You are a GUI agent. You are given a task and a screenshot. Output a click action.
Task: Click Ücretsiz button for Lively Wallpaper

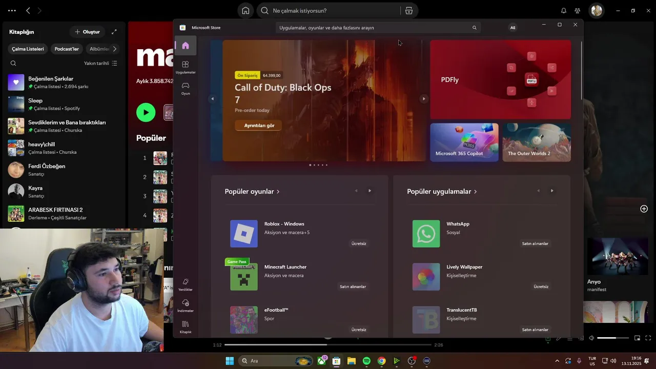(x=541, y=286)
